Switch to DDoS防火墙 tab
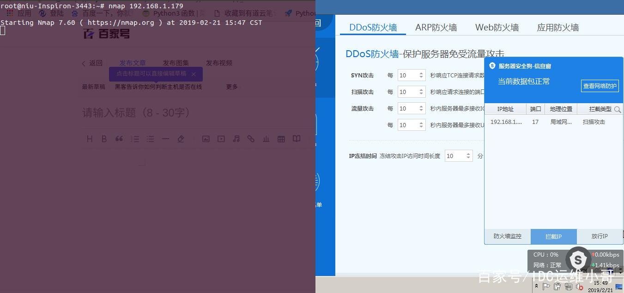Image resolution: width=624 pixels, height=293 pixels. coord(373,28)
